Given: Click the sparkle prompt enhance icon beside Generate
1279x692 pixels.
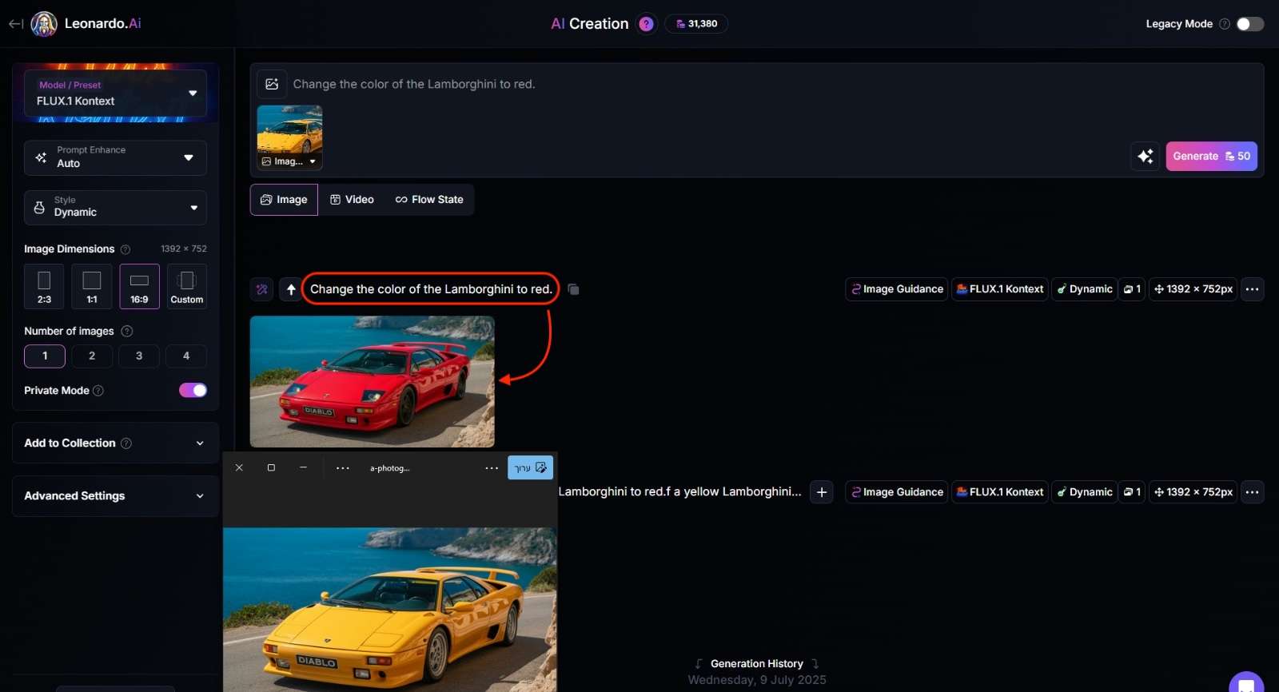Looking at the screenshot, I should pos(1146,156).
